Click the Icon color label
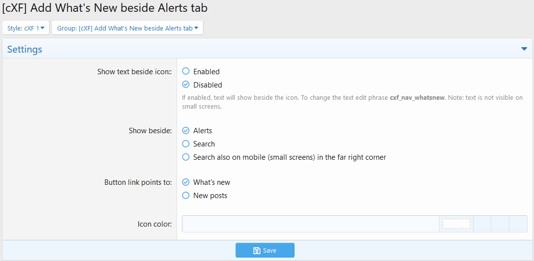The width and height of the screenshot is (534, 261). pyautogui.click(x=154, y=224)
